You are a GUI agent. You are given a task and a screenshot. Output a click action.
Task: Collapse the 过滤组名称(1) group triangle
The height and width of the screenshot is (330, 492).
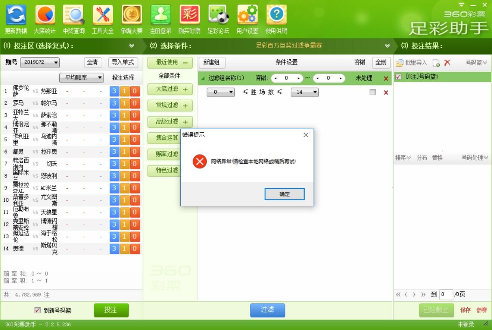[203, 78]
